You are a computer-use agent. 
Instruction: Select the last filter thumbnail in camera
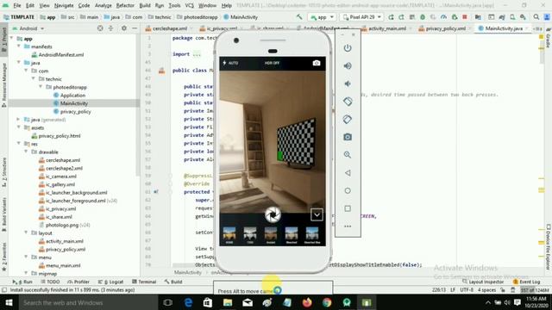pyautogui.click(x=312, y=234)
